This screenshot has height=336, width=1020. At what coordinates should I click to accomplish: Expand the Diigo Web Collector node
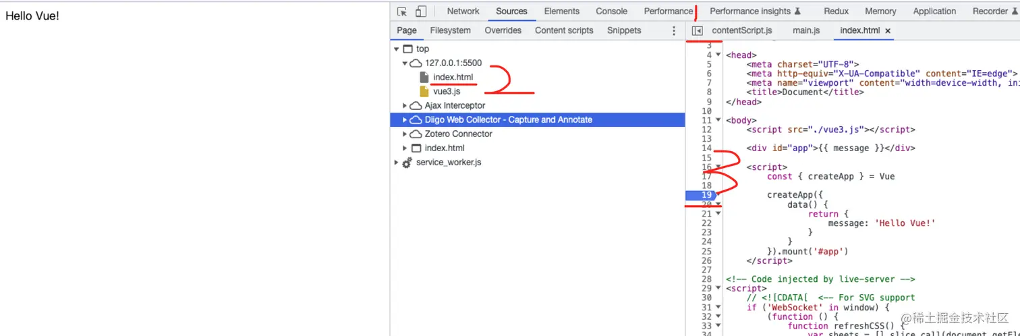405,119
